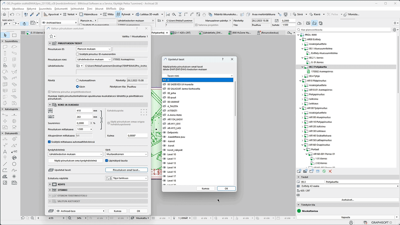400x225 pixels.
Task: Open the Dokumentti menu
Action: pos(61,9)
